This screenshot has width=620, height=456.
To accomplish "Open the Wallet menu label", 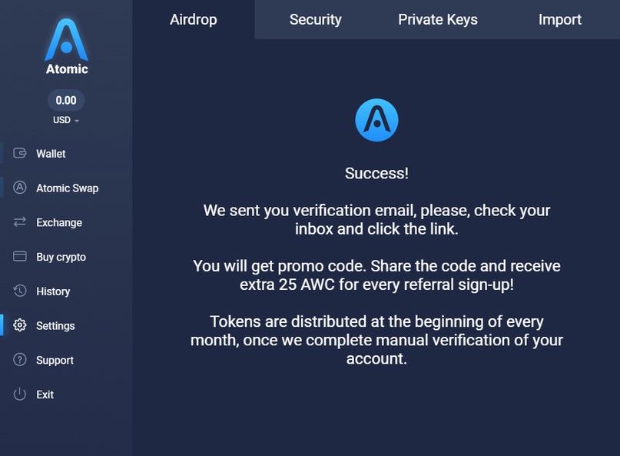I will pyautogui.click(x=51, y=154).
